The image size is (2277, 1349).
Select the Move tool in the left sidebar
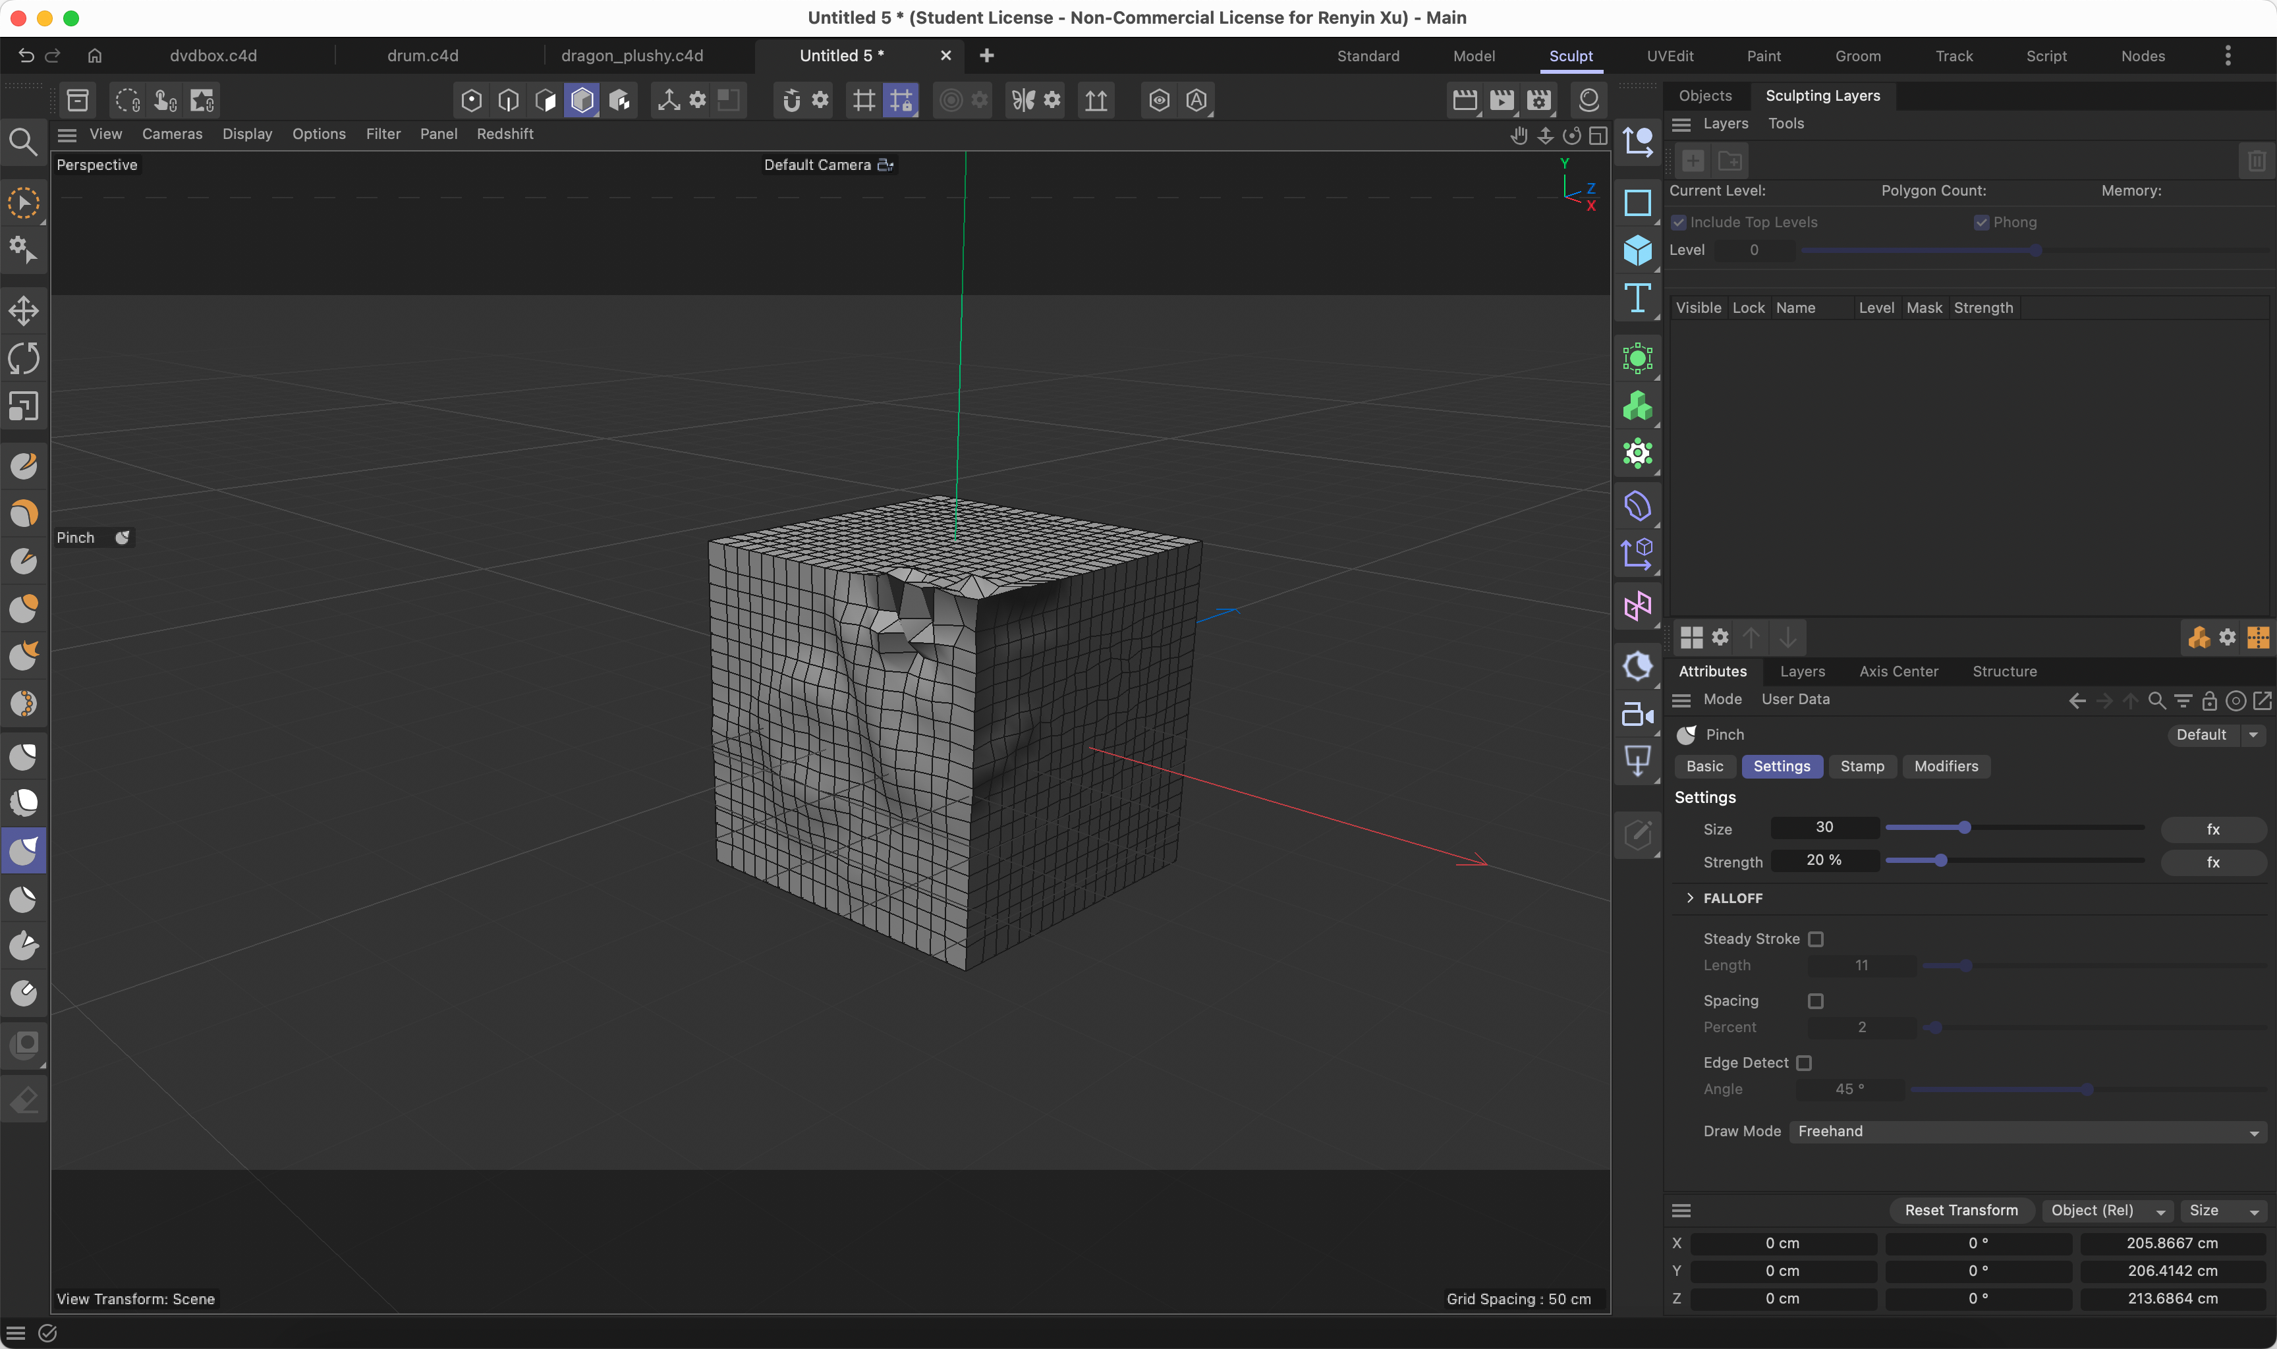(24, 310)
